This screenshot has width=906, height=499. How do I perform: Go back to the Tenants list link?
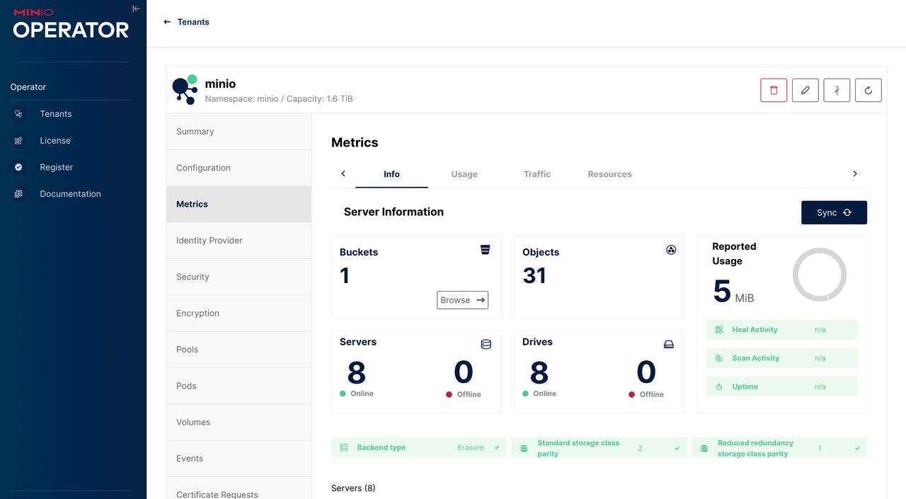coord(193,22)
